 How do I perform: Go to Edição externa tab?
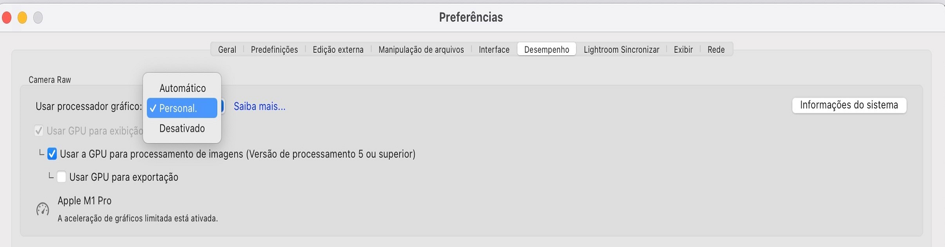pos(338,50)
